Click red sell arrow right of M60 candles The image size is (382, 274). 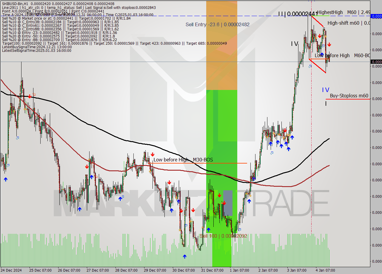click(329, 45)
